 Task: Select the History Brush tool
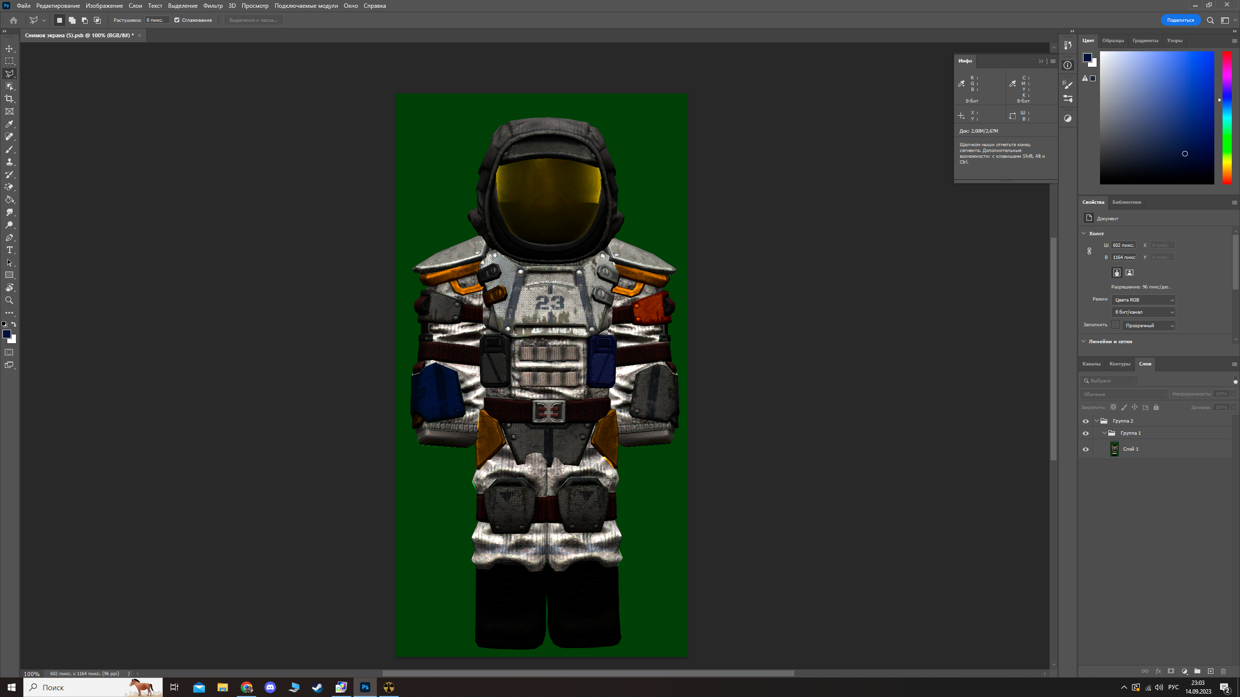coord(9,174)
